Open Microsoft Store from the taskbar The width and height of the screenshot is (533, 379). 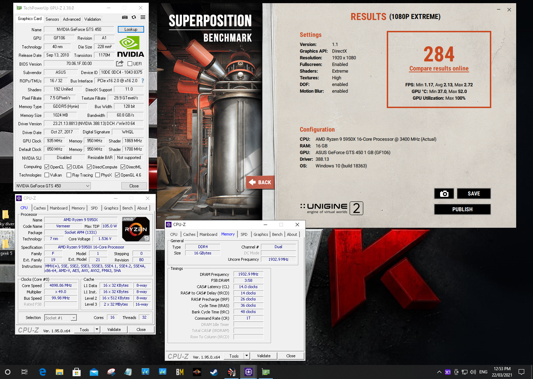[77, 372]
